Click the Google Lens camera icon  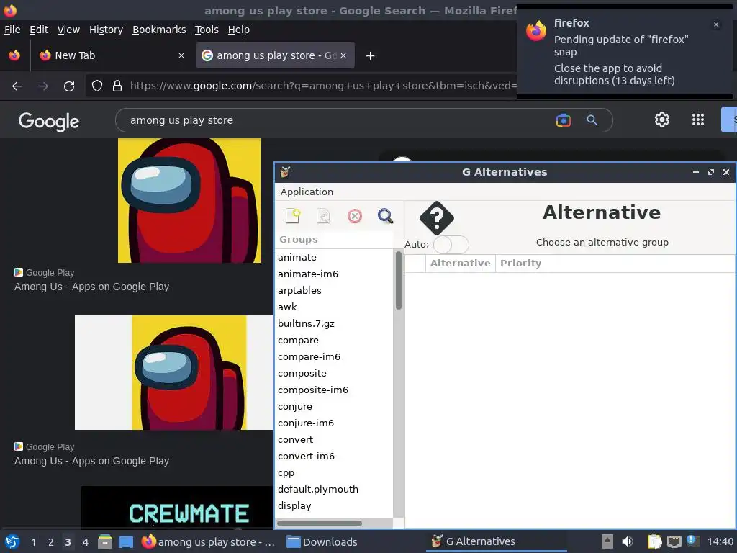point(563,120)
